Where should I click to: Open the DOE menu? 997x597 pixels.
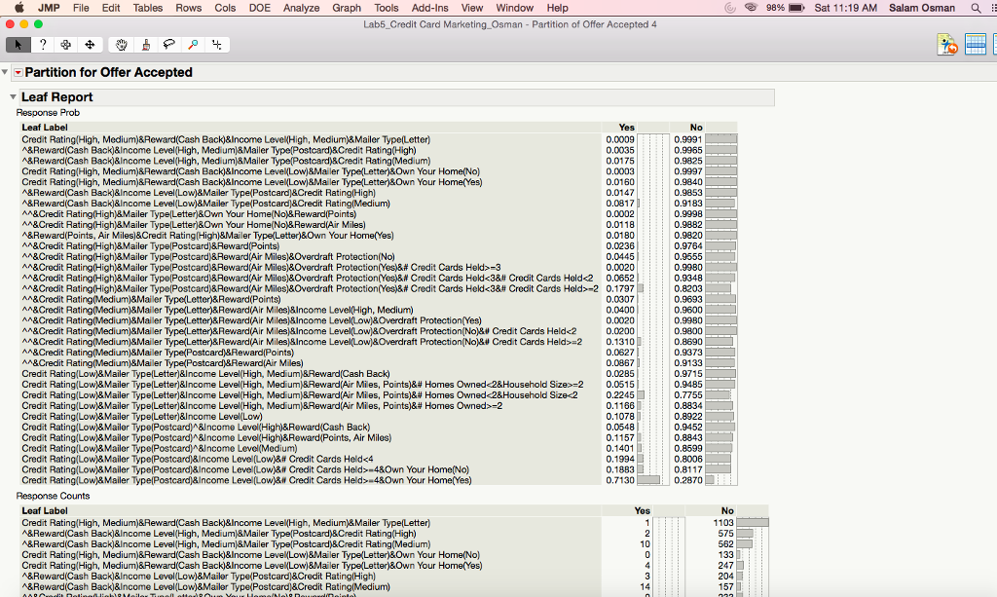[259, 8]
